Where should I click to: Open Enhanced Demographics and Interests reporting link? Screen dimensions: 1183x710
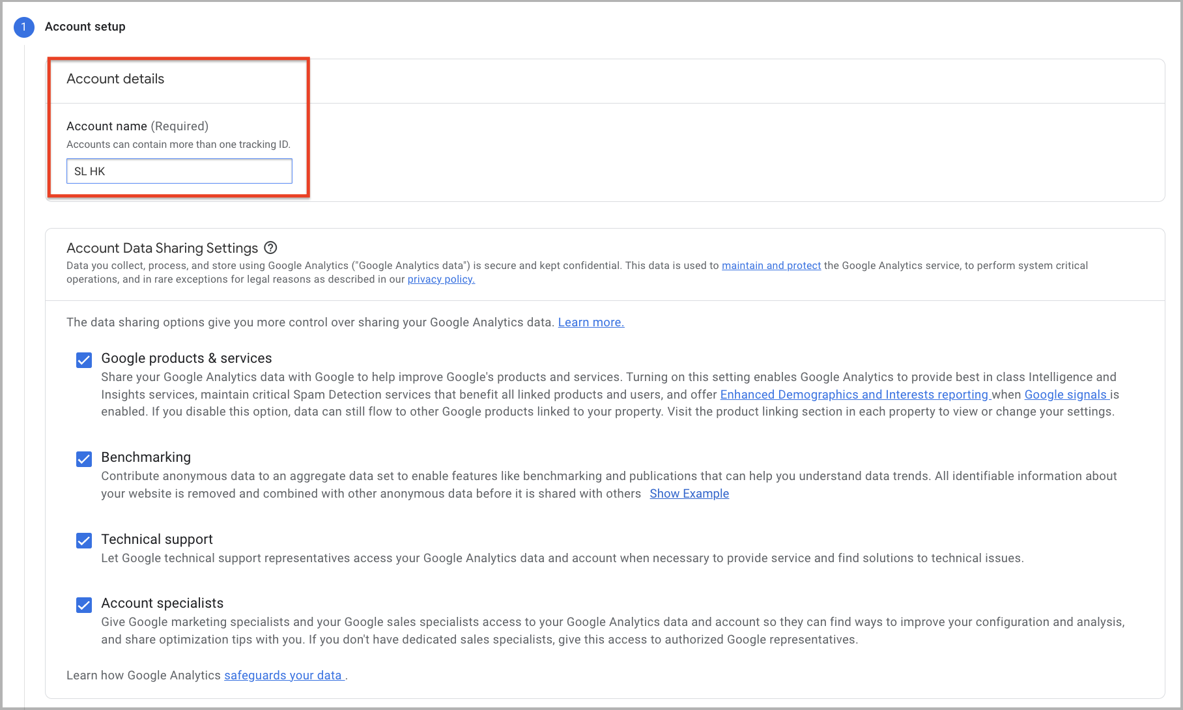point(855,395)
